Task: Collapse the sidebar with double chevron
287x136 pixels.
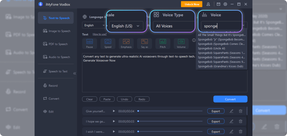Action: pos(74,74)
